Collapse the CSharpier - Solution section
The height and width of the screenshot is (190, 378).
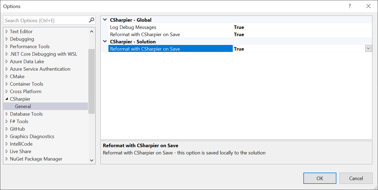(x=104, y=41)
